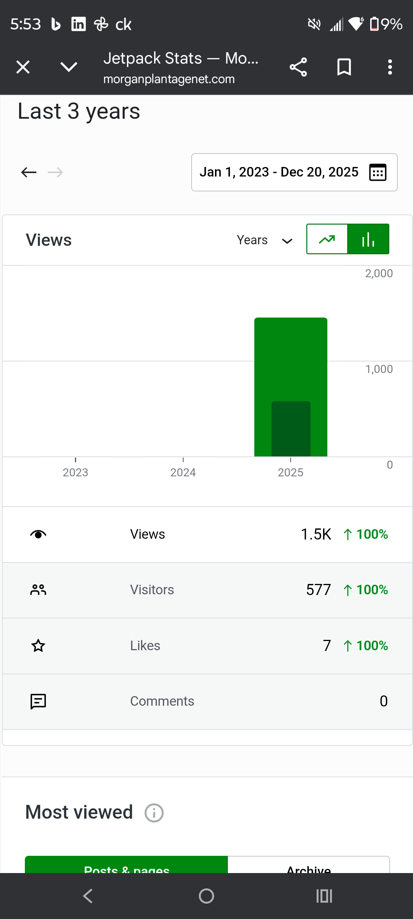Show Likes stats in chart
413x919 pixels.
(x=206, y=646)
